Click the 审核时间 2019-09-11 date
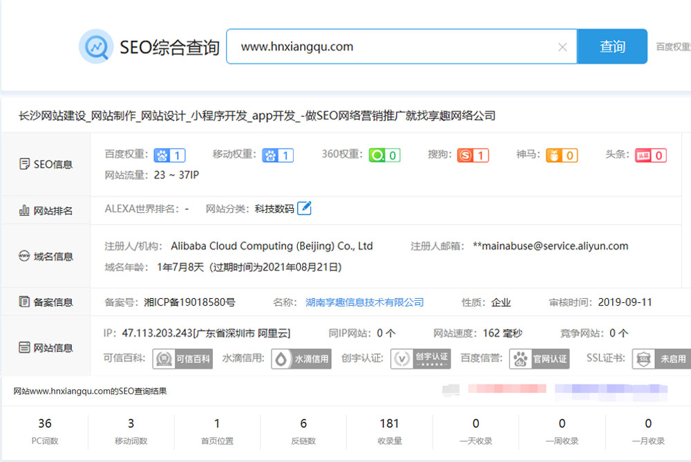Screen dimensions: 691x462 [x=625, y=302]
